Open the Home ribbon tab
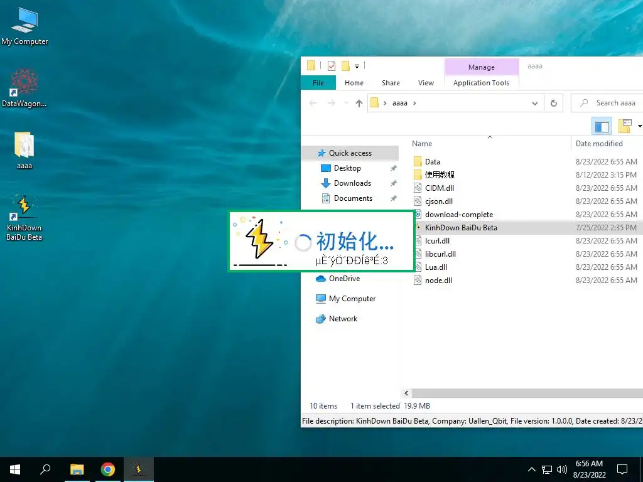The height and width of the screenshot is (482, 643). click(x=354, y=83)
